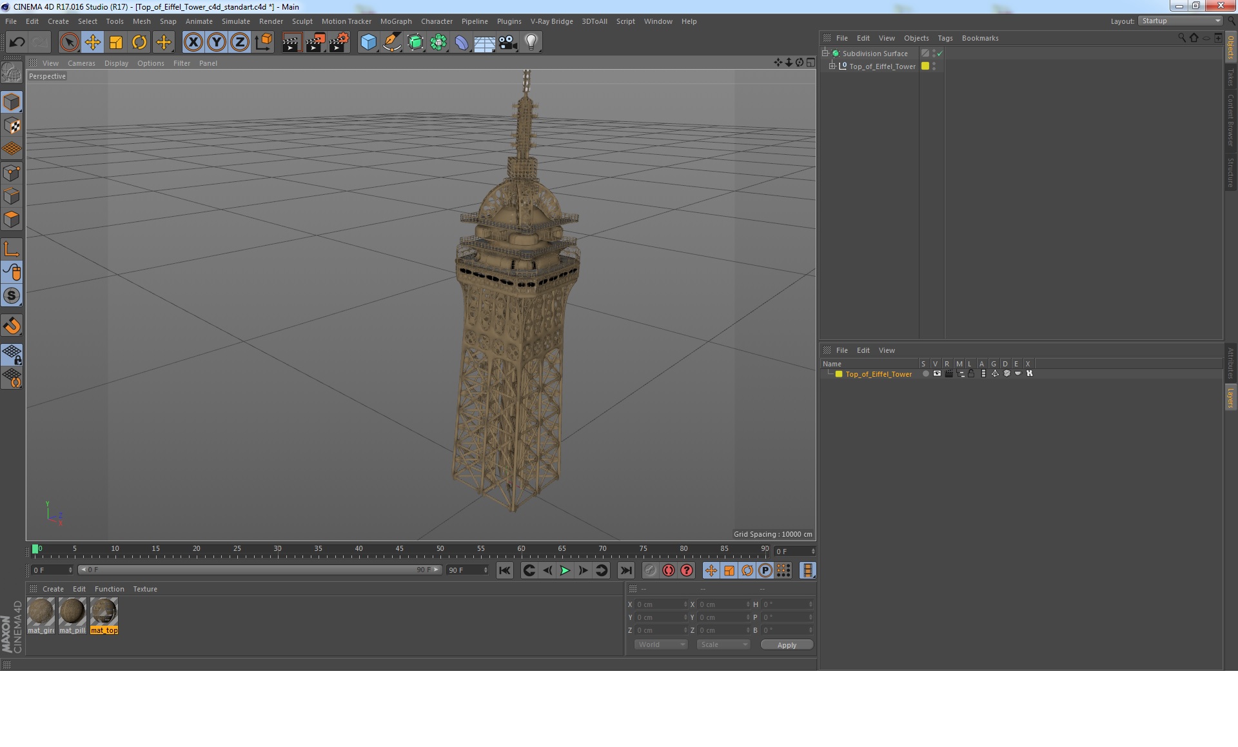Open the MoGraph menu

click(x=396, y=21)
